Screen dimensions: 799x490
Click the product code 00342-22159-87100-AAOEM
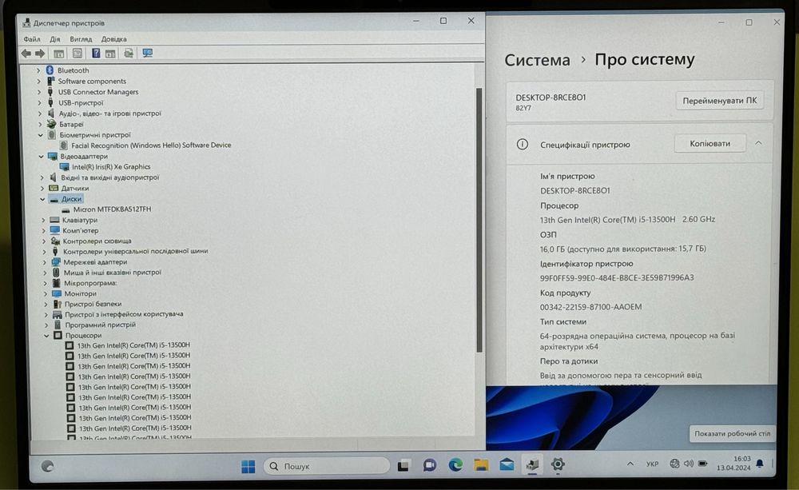click(590, 307)
